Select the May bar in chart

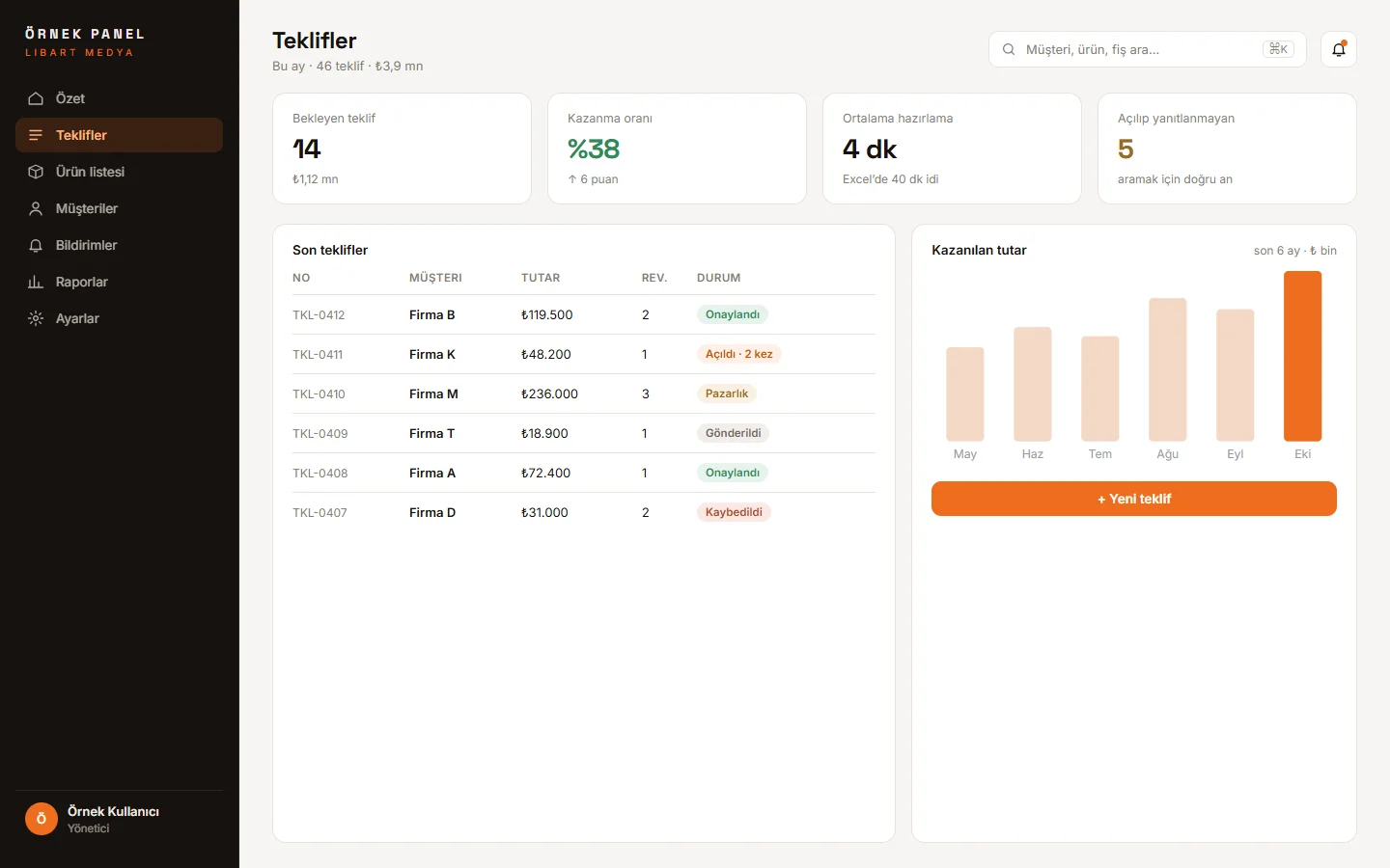[x=965, y=394]
